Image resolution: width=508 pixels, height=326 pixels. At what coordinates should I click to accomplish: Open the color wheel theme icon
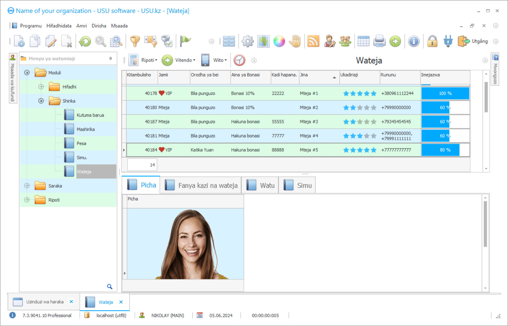tap(279, 41)
